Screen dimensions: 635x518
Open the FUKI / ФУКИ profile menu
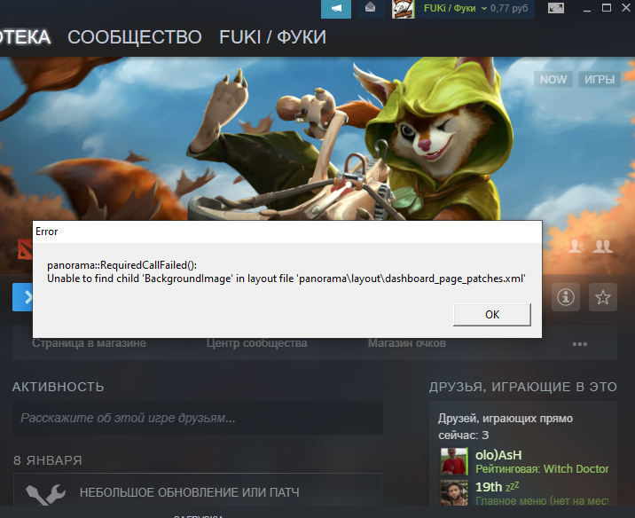tap(272, 37)
